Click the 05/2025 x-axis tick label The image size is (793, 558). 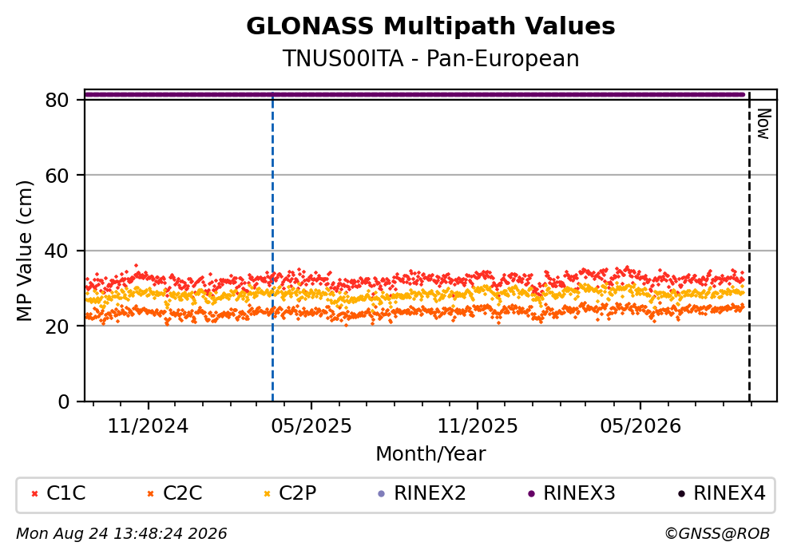point(311,426)
